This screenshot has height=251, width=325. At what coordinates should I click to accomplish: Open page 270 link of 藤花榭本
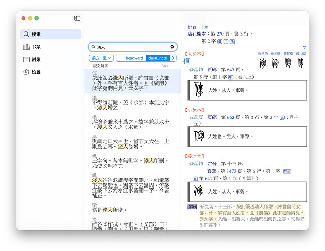pos(220,34)
